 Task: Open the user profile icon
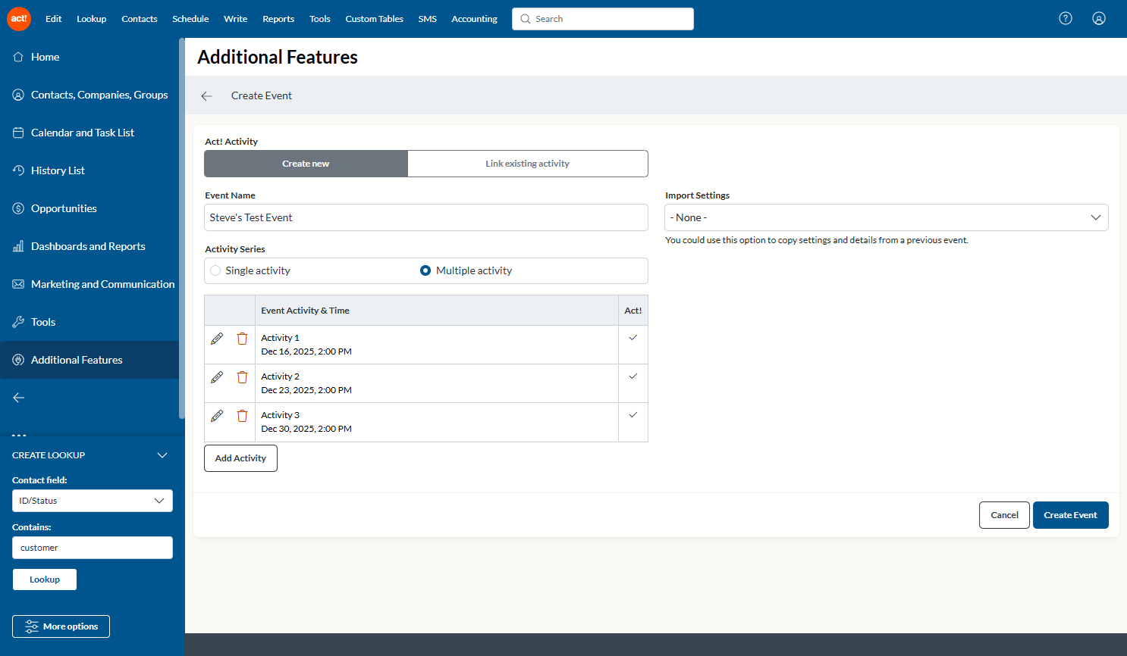pyautogui.click(x=1099, y=18)
